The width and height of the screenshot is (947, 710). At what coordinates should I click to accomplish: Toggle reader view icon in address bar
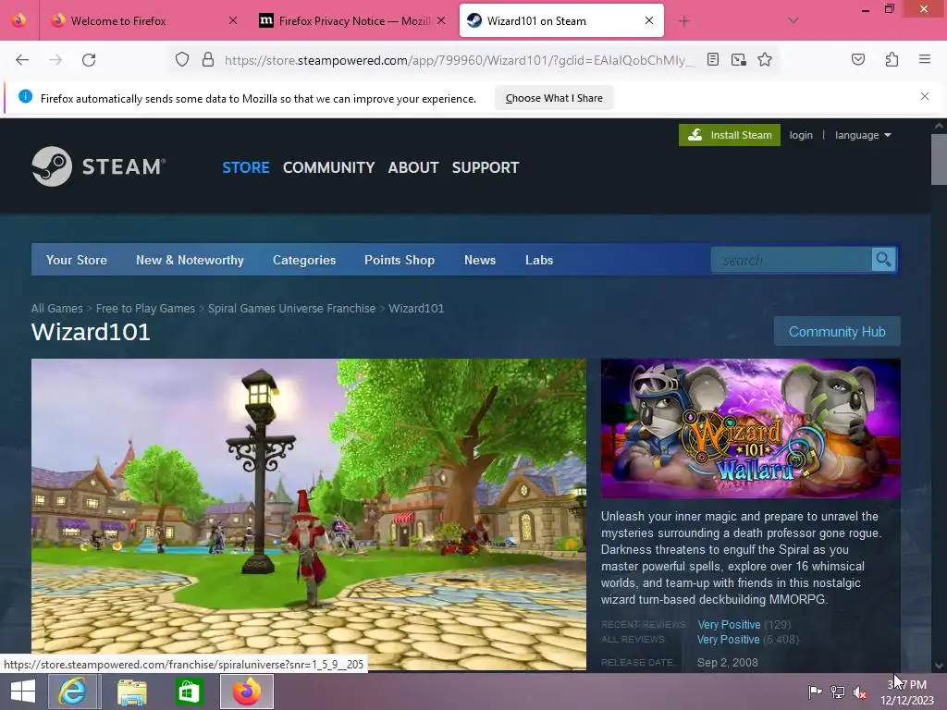pos(713,59)
